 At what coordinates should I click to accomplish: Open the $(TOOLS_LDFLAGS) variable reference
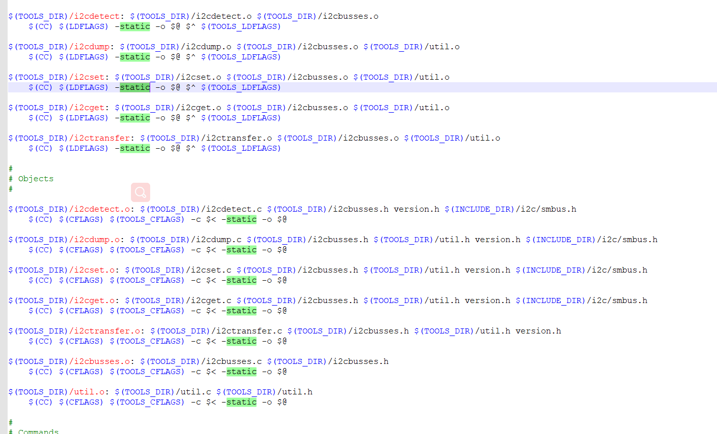point(241,26)
